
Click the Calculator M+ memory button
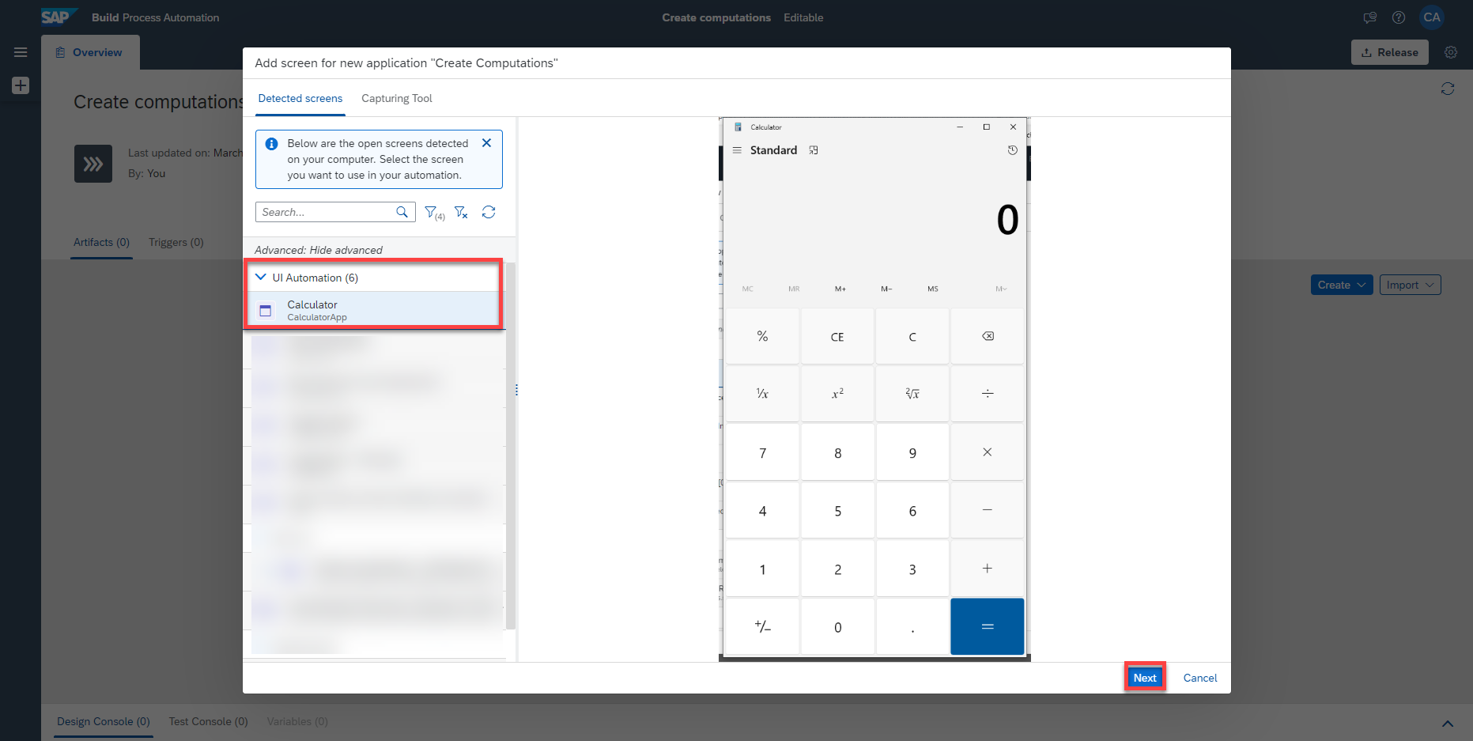(x=840, y=289)
